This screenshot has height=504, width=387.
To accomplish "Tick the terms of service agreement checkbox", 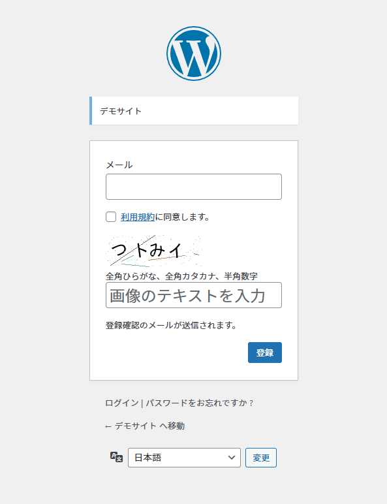I will point(111,217).
